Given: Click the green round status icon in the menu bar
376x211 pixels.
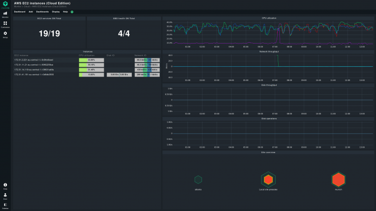Looking at the screenshot, I should coord(72,11).
